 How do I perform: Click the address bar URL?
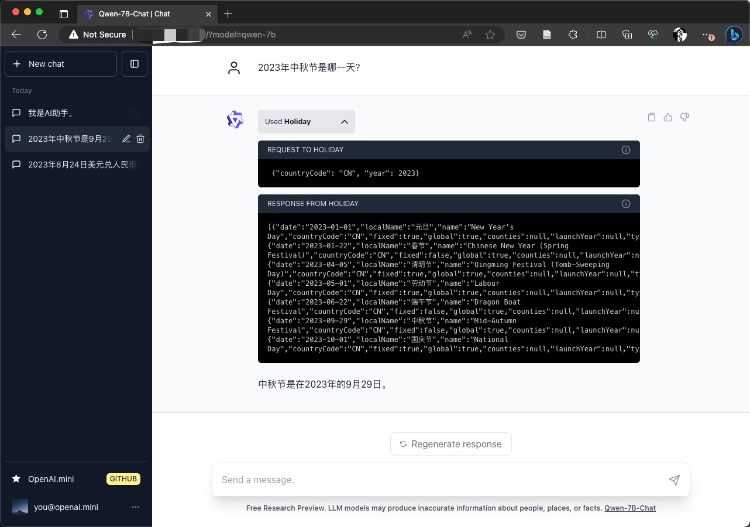tap(241, 35)
